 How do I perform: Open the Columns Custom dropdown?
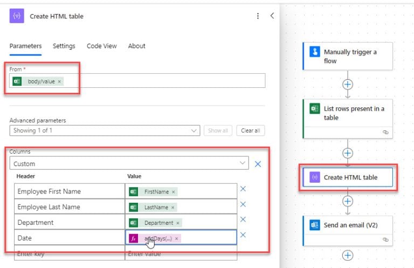coord(129,163)
